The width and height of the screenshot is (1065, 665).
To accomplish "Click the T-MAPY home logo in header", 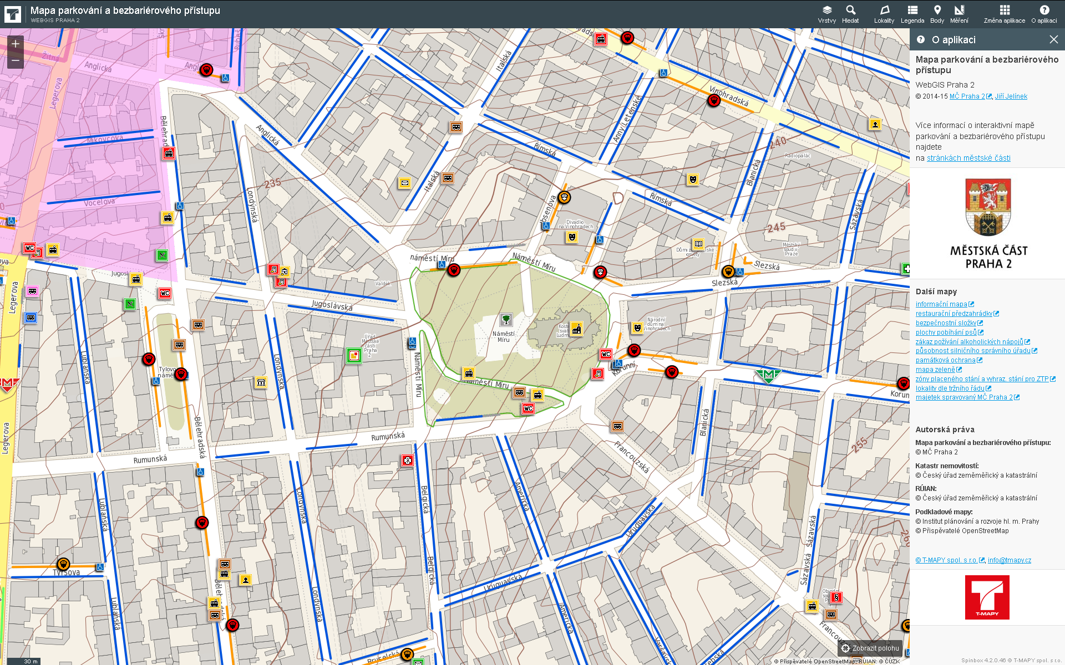I will pyautogui.click(x=12, y=14).
